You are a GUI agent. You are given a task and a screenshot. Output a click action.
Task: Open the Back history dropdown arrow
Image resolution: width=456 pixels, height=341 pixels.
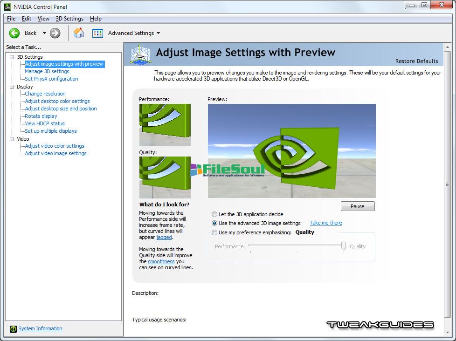(44, 33)
